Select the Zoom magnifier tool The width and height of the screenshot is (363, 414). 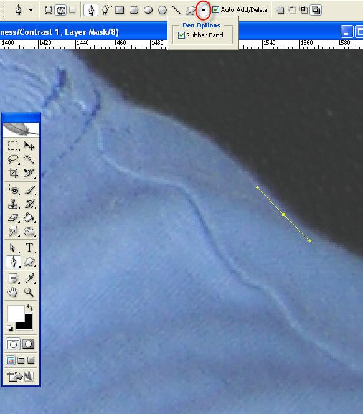(29, 292)
